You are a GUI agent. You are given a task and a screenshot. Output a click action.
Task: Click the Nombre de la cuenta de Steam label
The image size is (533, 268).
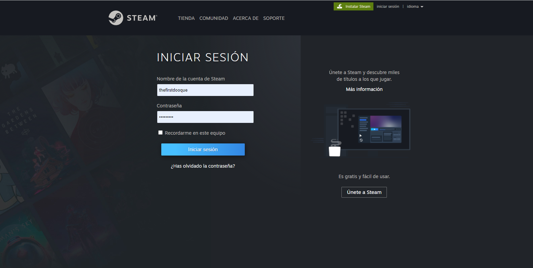click(191, 79)
